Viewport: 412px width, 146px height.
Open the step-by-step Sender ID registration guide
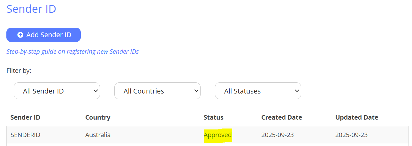tap(72, 52)
